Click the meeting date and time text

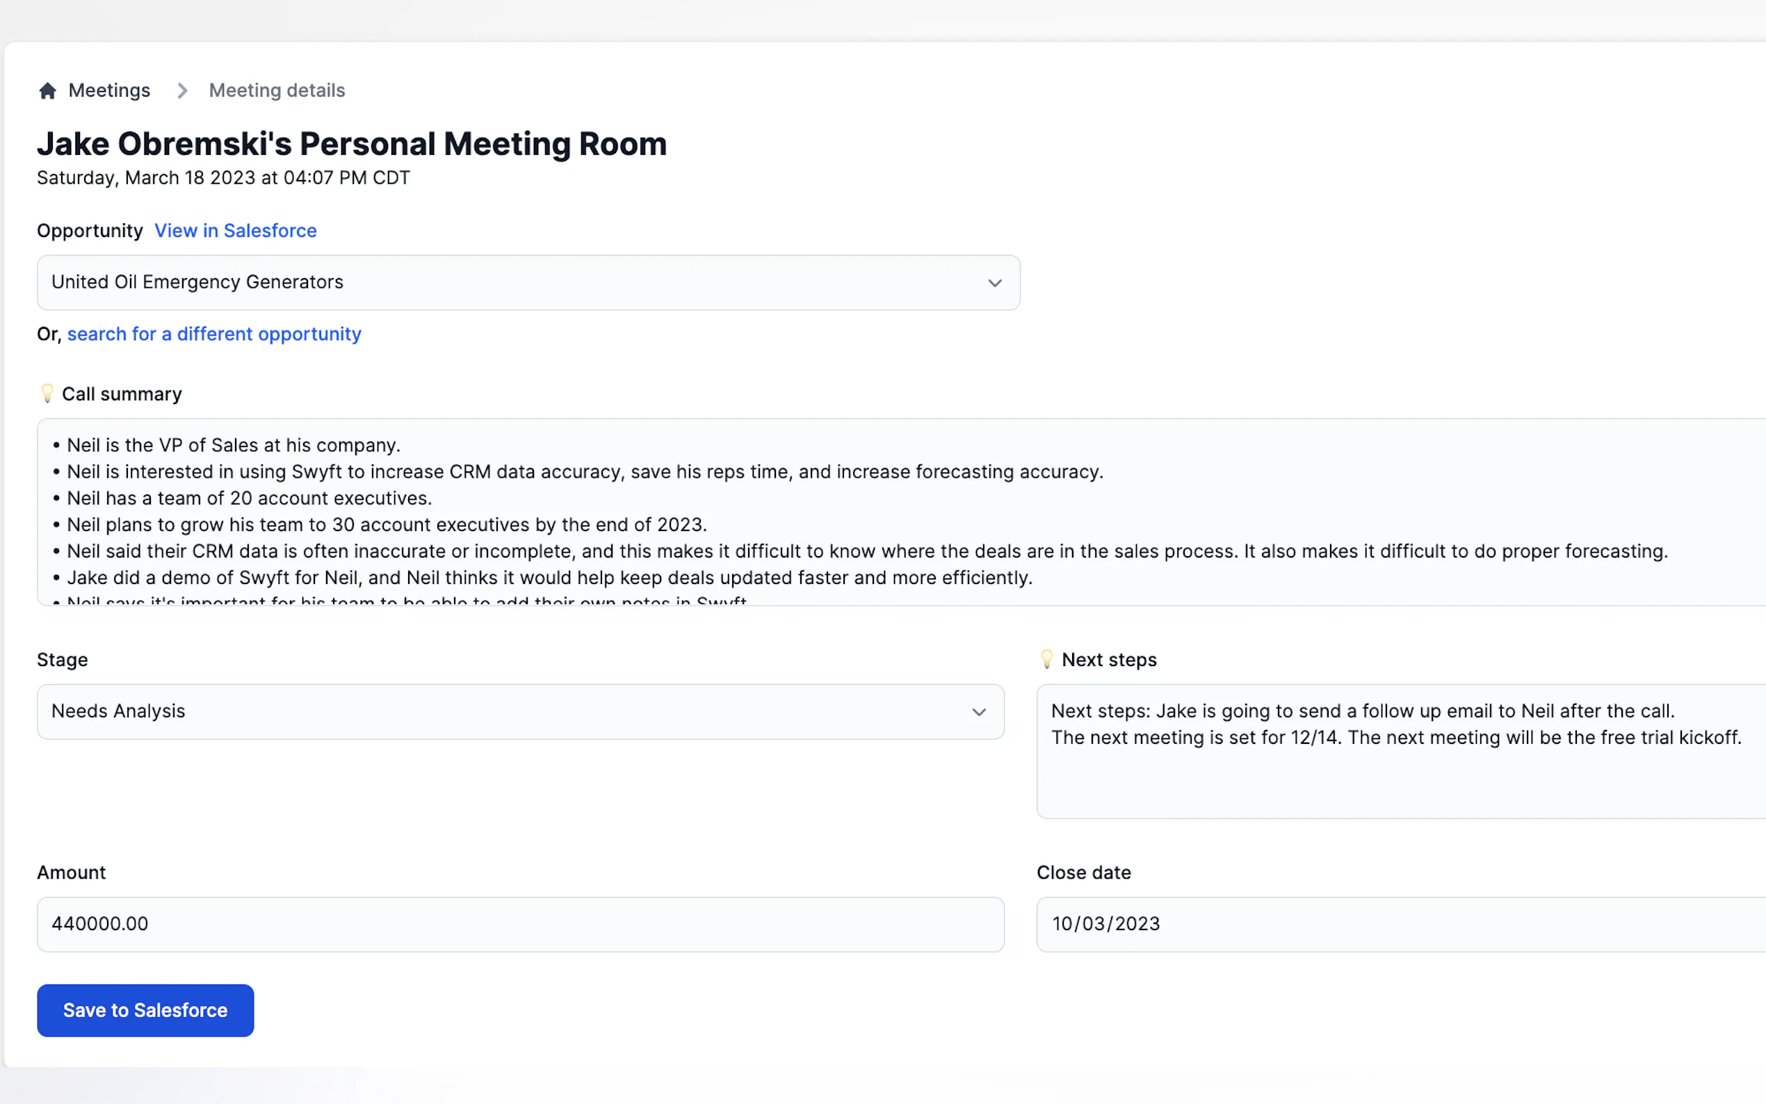(x=223, y=178)
